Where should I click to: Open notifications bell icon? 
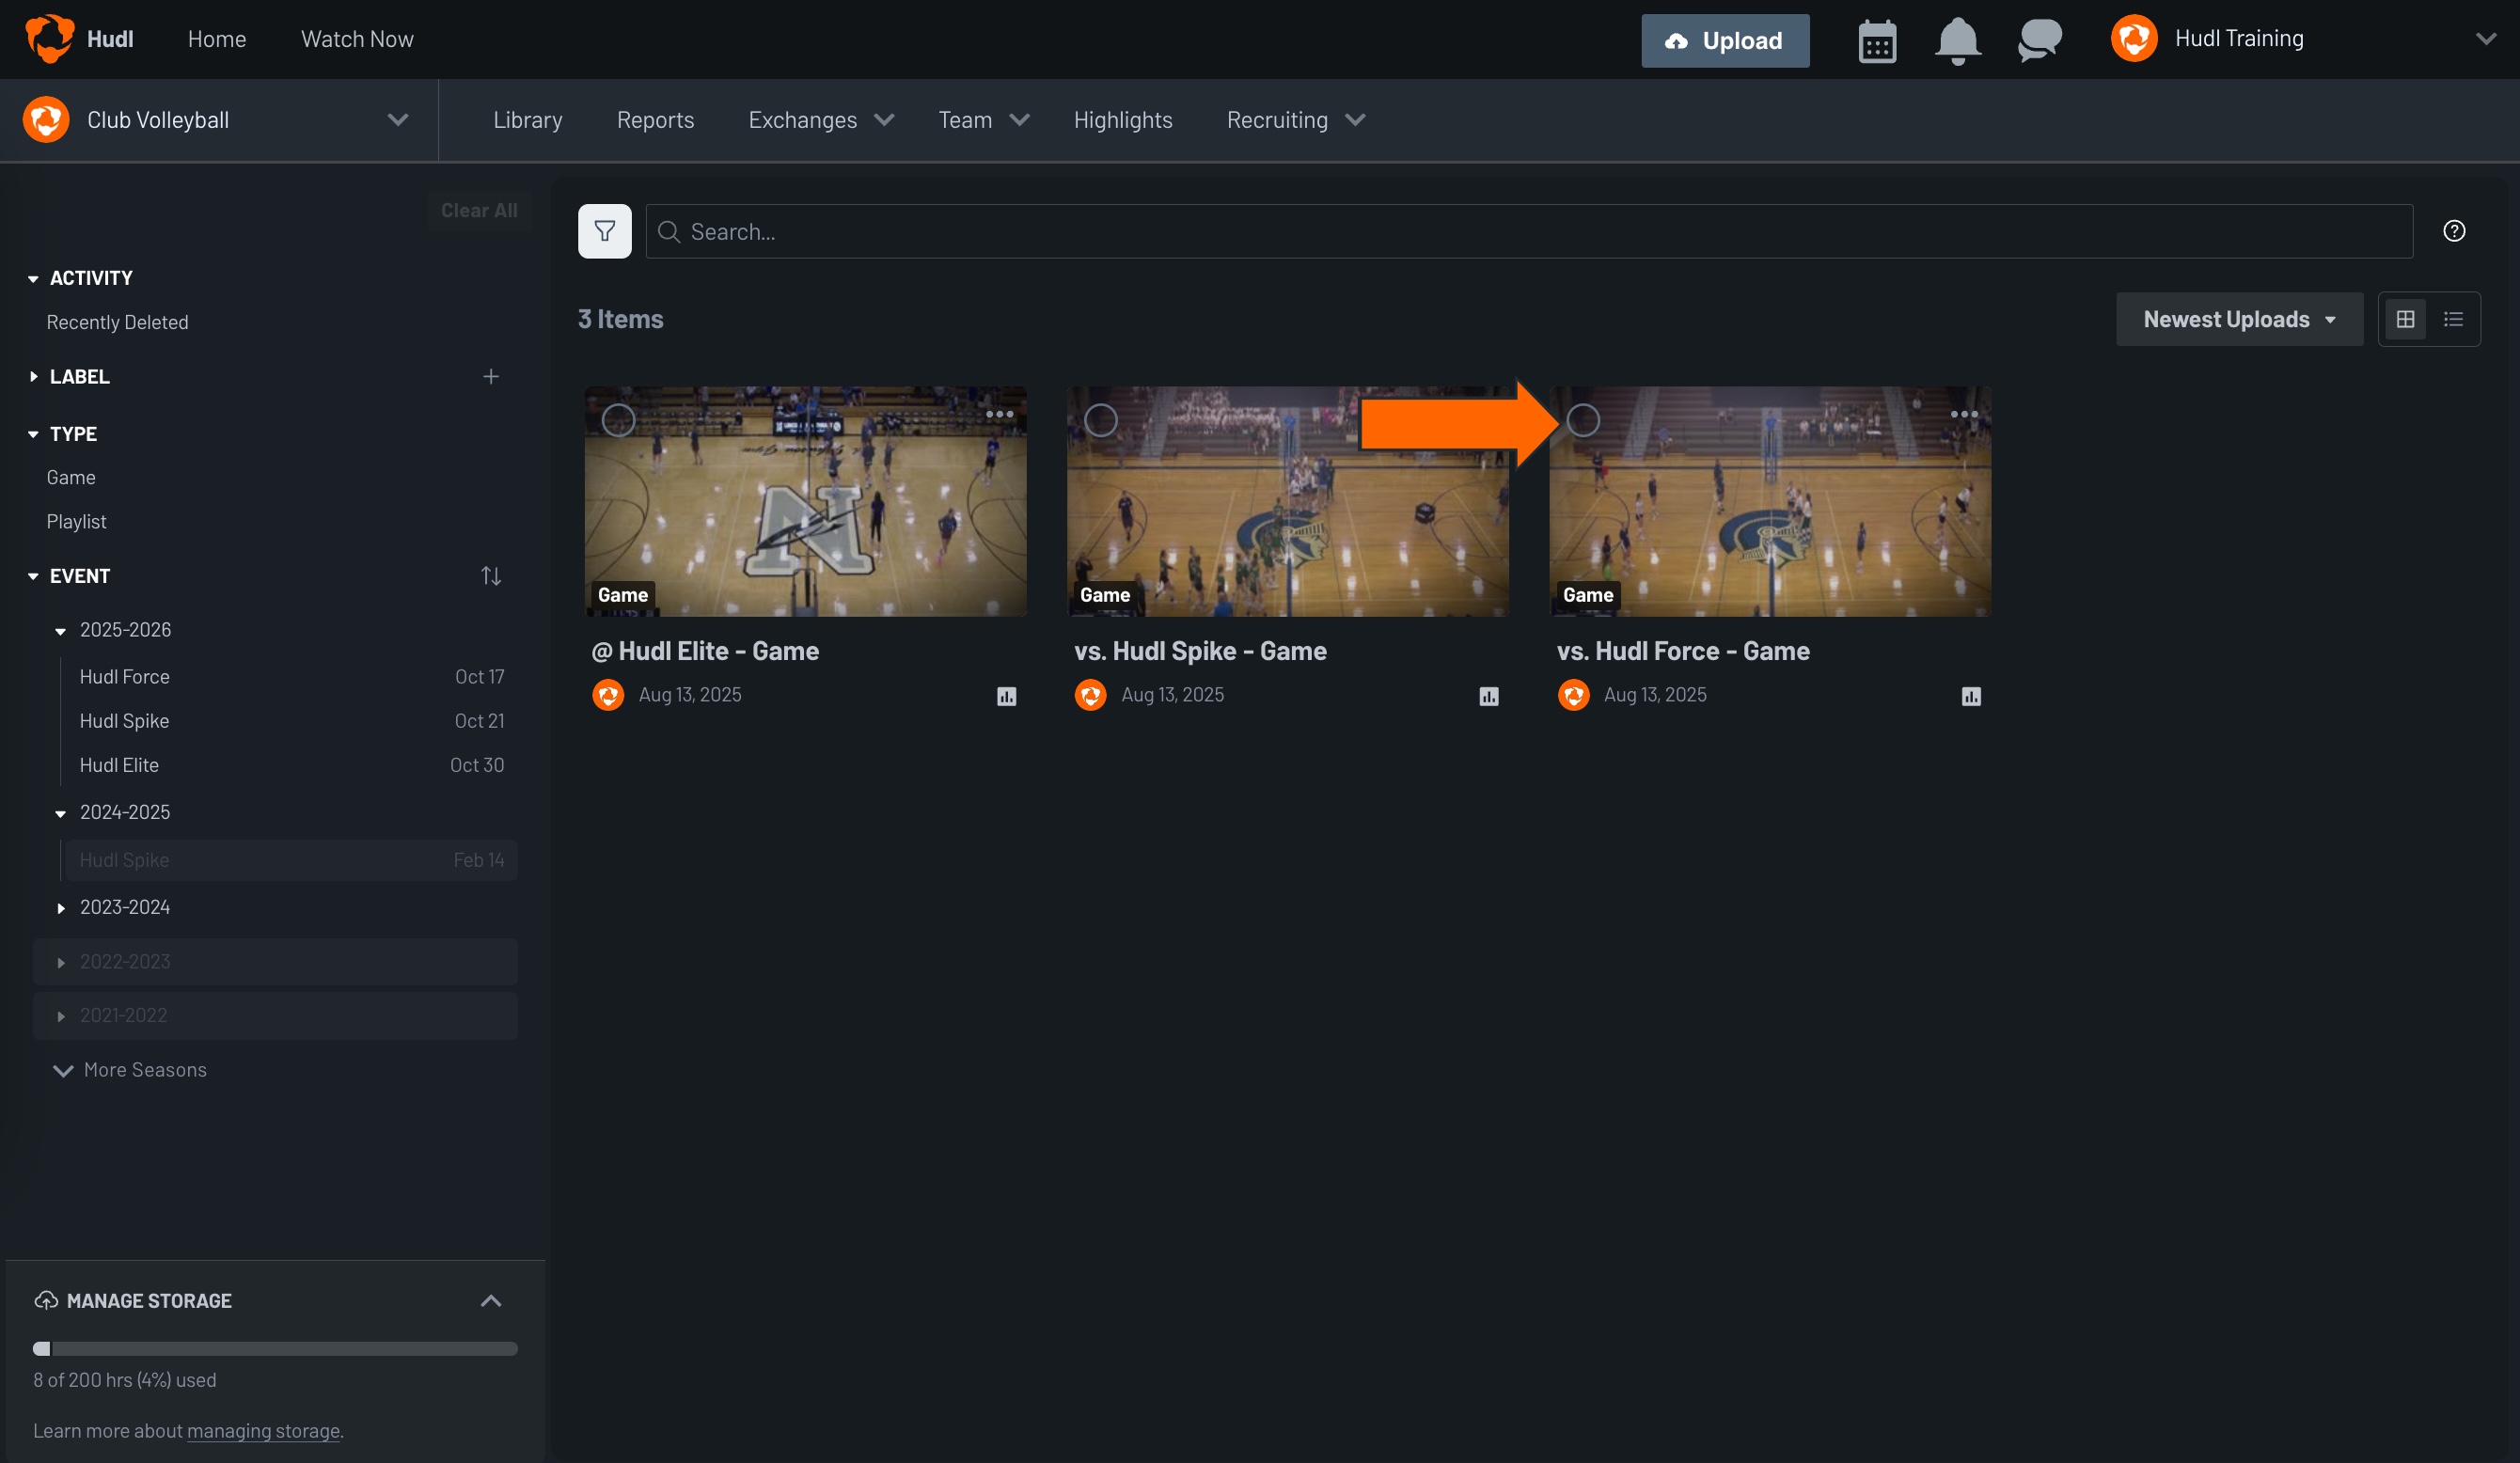1958,41
